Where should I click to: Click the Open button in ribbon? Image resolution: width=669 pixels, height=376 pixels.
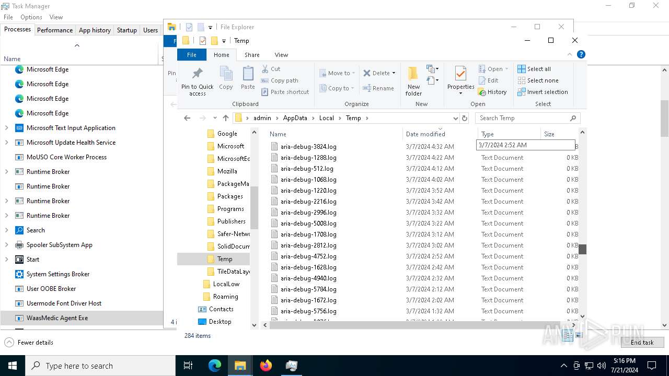click(x=493, y=69)
